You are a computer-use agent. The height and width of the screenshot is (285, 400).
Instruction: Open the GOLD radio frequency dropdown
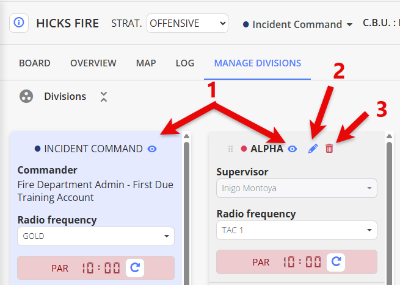coord(96,236)
